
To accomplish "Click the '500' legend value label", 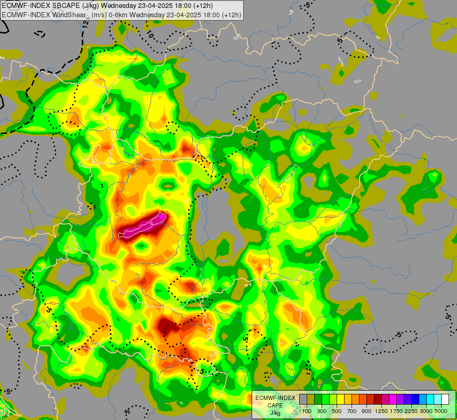I will 337,411.
